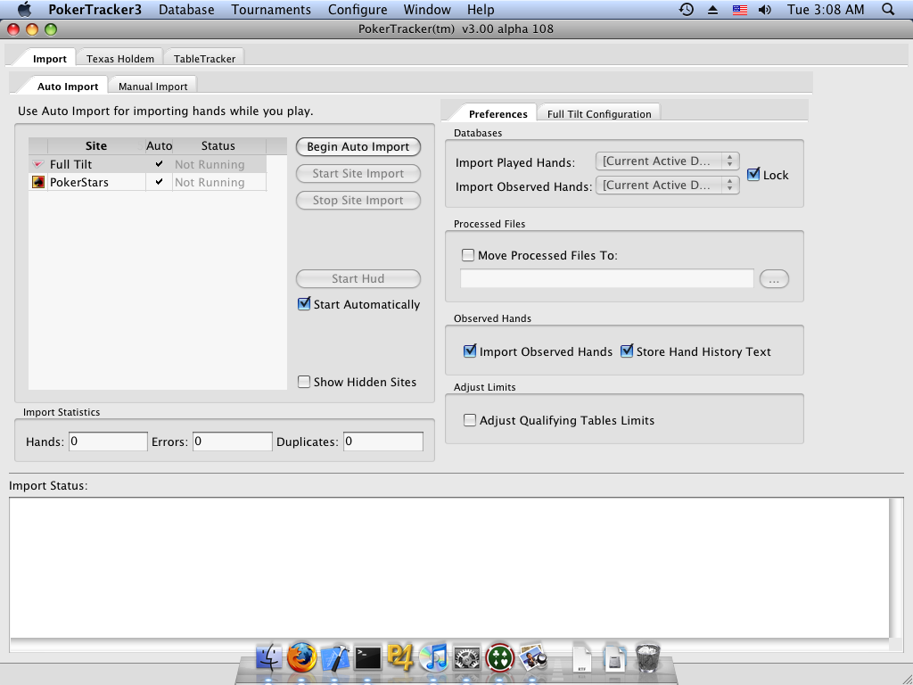Viewport: 913px width, 685px height.
Task: Click the processed files path field
Action: (x=606, y=278)
